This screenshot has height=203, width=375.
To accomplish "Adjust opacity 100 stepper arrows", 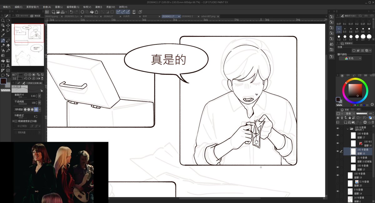I will pos(37,102).
